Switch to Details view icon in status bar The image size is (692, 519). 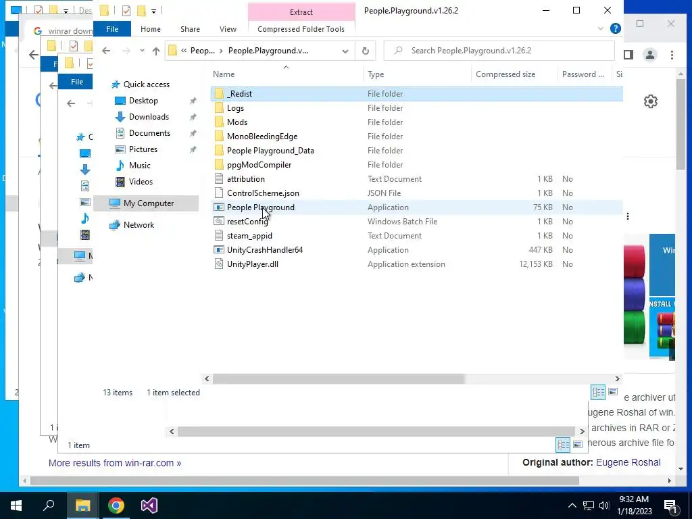pos(598,392)
